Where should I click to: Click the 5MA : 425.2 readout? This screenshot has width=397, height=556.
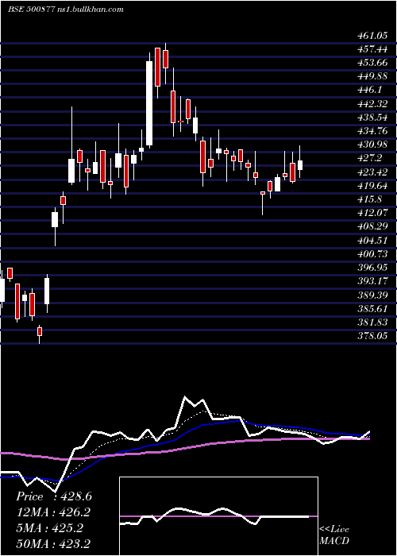pyautogui.click(x=49, y=528)
